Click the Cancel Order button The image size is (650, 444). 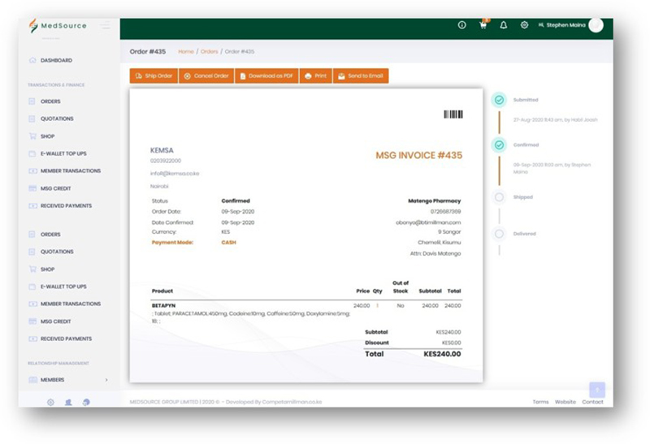pos(206,75)
